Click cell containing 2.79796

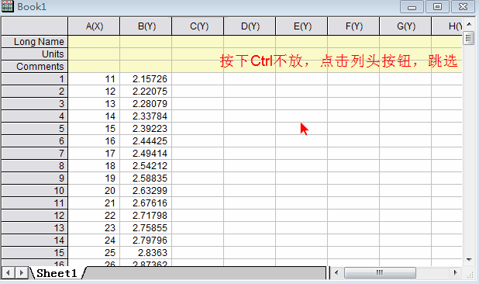click(146, 240)
